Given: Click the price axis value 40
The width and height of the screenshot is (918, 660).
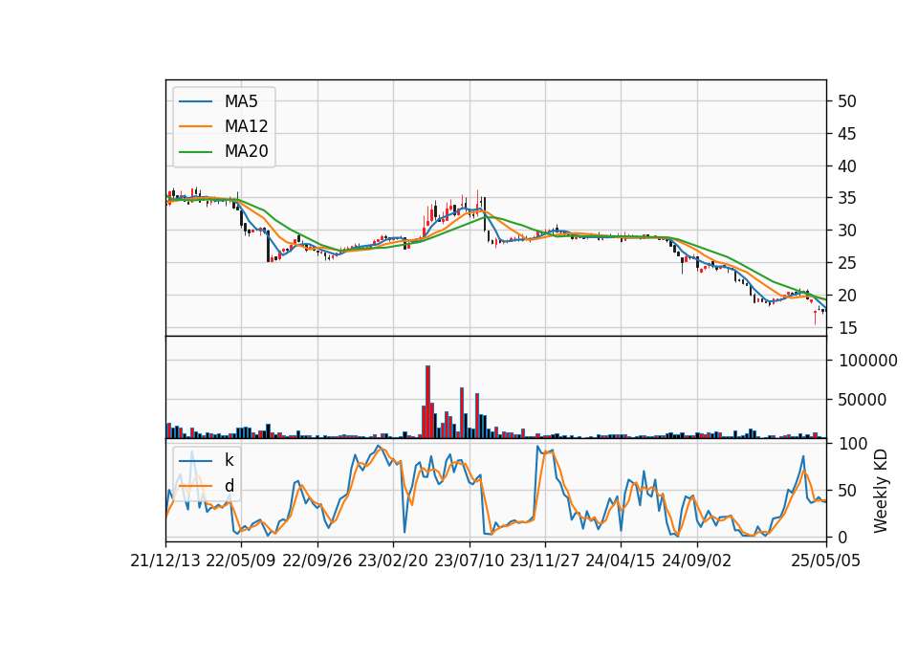Looking at the screenshot, I should [847, 166].
